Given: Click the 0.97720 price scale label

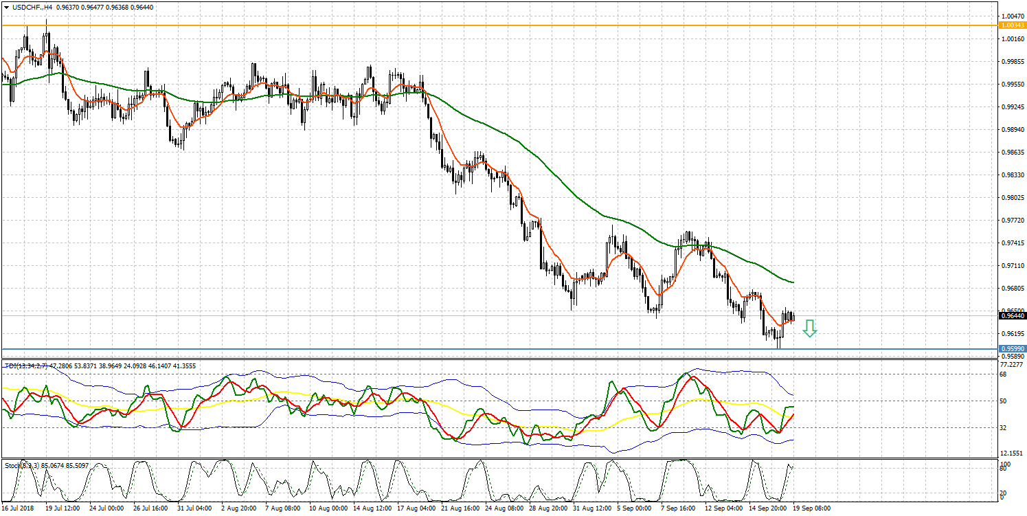Looking at the screenshot, I should (1012, 221).
